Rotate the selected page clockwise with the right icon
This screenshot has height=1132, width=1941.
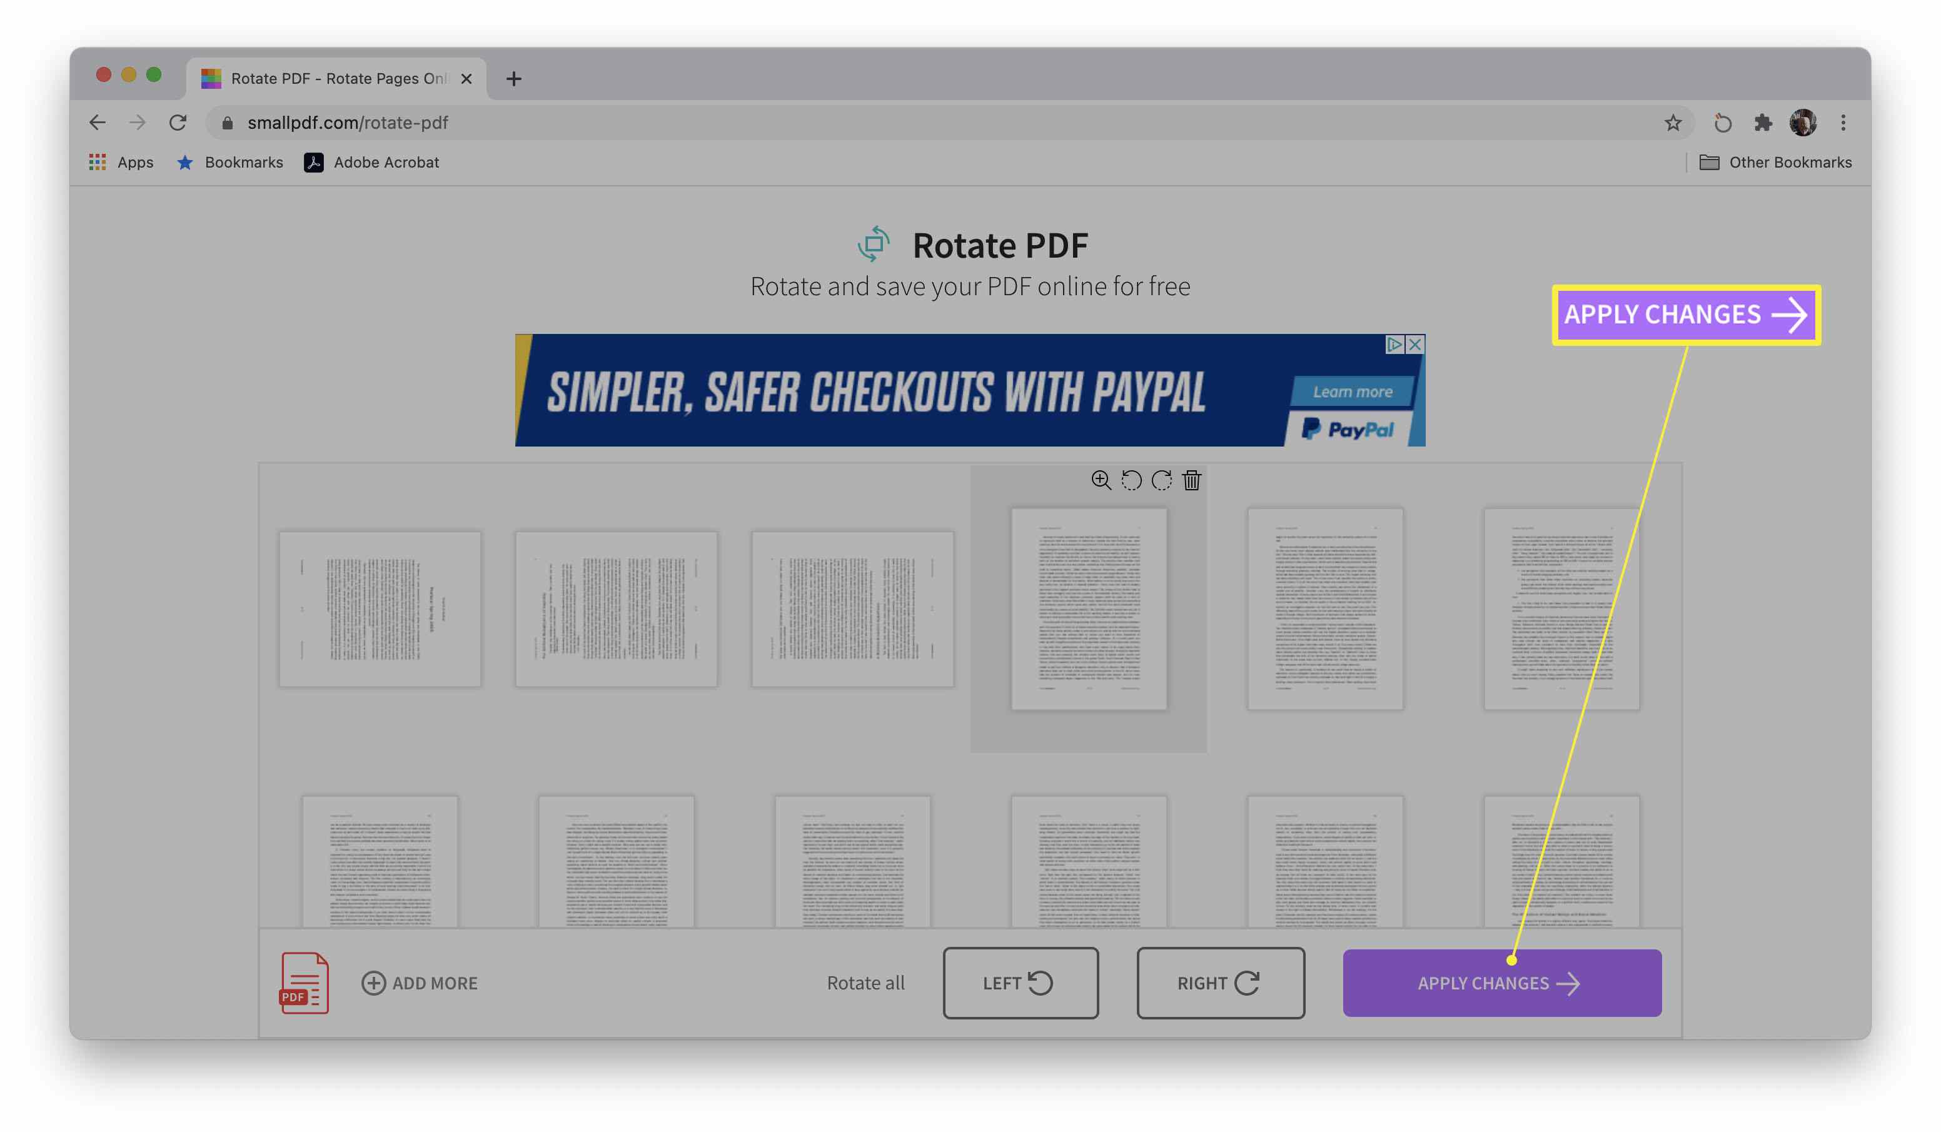pos(1161,480)
